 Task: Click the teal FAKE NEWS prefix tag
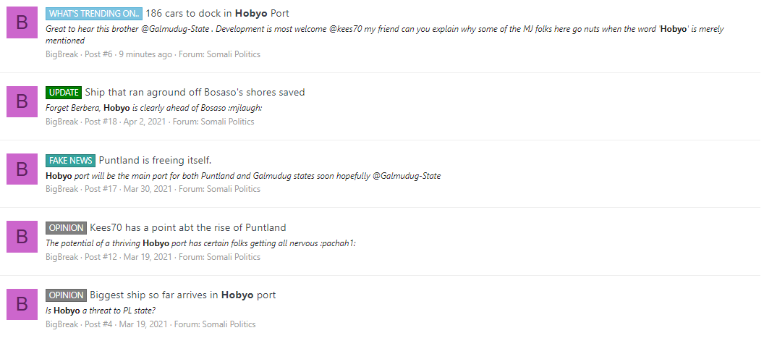pyautogui.click(x=71, y=160)
